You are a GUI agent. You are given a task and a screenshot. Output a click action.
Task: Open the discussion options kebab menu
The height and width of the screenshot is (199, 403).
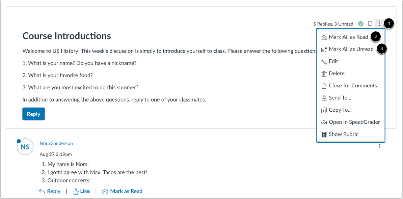[379, 24]
